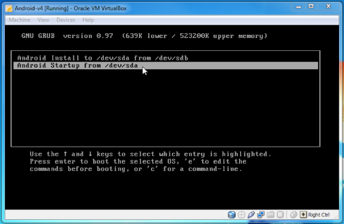
Task: Click the 'Right Ctrl' host key label
Action: [319, 215]
